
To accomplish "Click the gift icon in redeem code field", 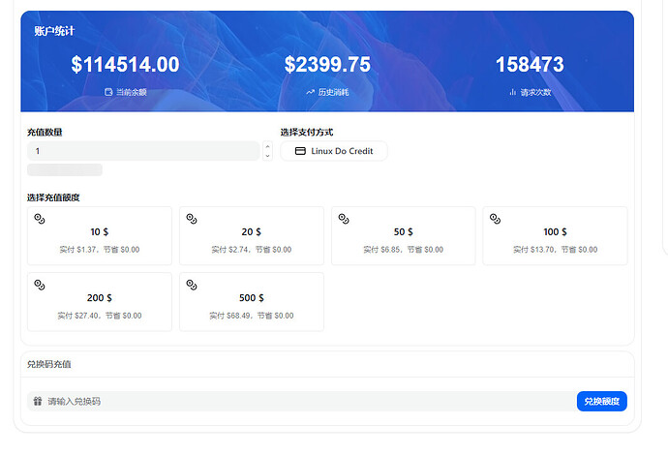I will click(x=38, y=401).
